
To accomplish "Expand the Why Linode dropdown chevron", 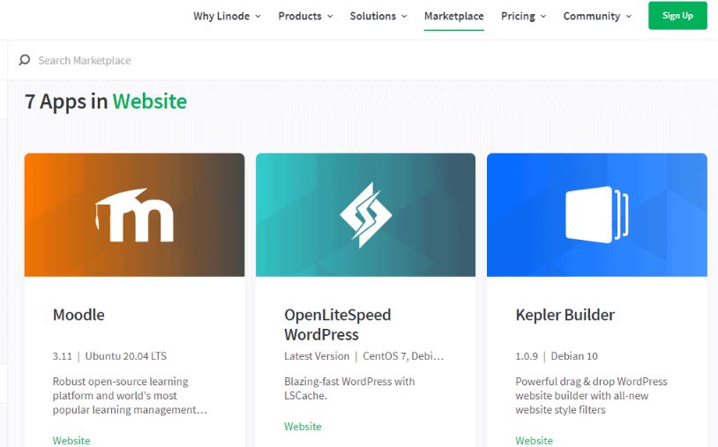I will point(258,16).
